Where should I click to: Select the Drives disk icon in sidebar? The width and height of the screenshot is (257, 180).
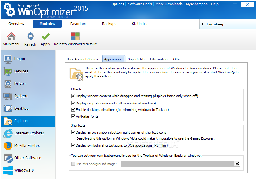coord(8,84)
